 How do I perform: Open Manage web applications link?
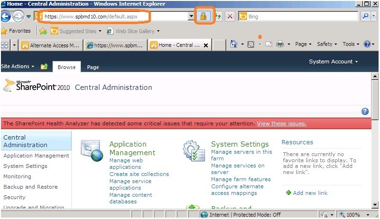pyautogui.click(x=126, y=164)
